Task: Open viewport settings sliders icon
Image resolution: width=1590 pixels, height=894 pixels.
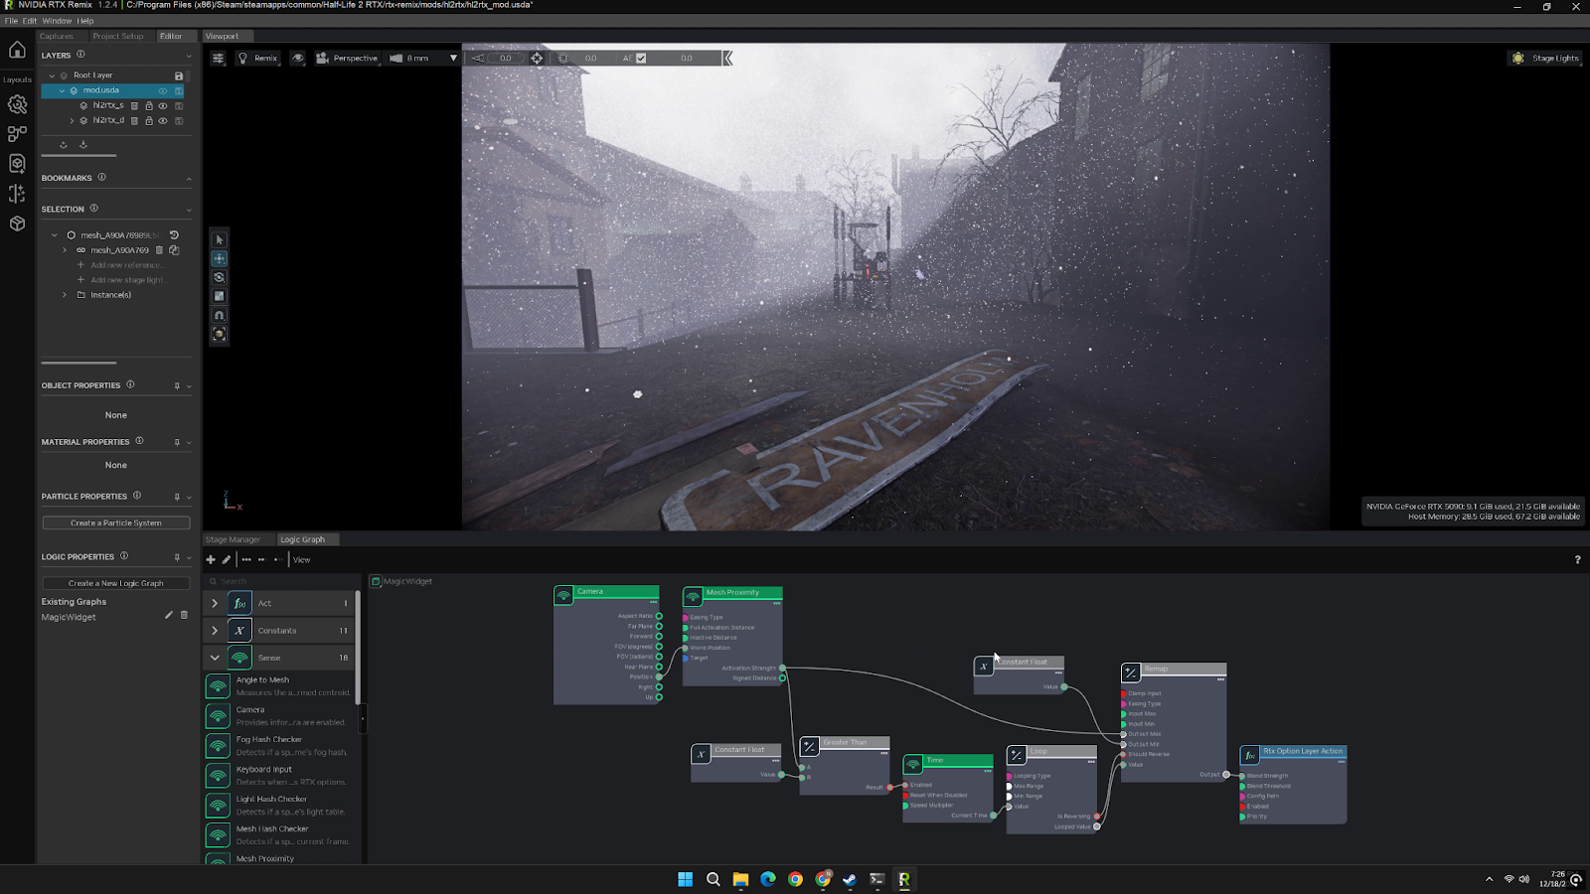Action: (219, 59)
